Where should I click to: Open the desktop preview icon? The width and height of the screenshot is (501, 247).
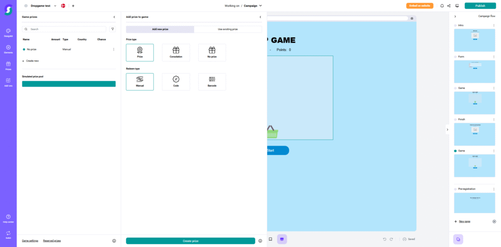pyautogui.click(x=457, y=6)
